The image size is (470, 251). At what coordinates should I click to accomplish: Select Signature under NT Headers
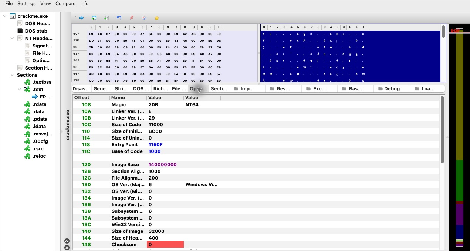pos(42,46)
